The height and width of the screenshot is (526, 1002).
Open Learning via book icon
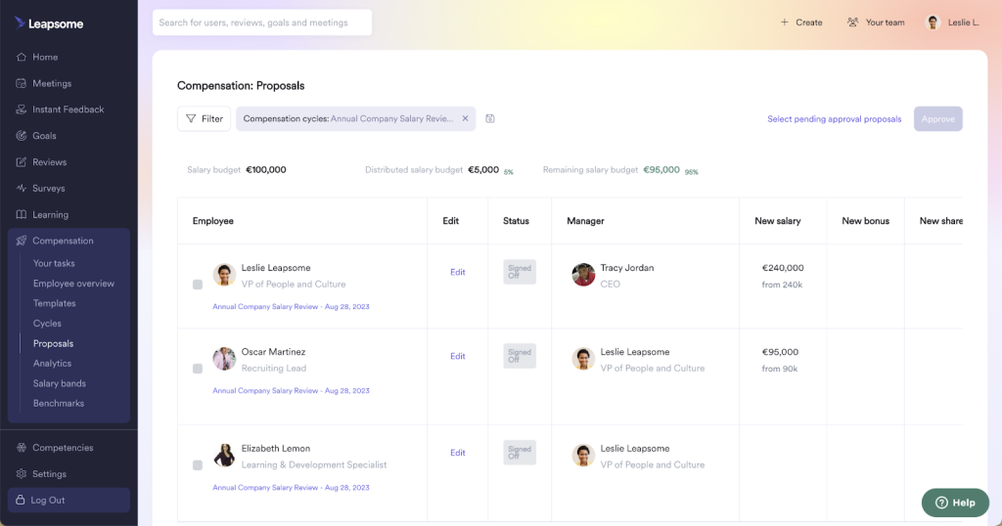coord(22,215)
